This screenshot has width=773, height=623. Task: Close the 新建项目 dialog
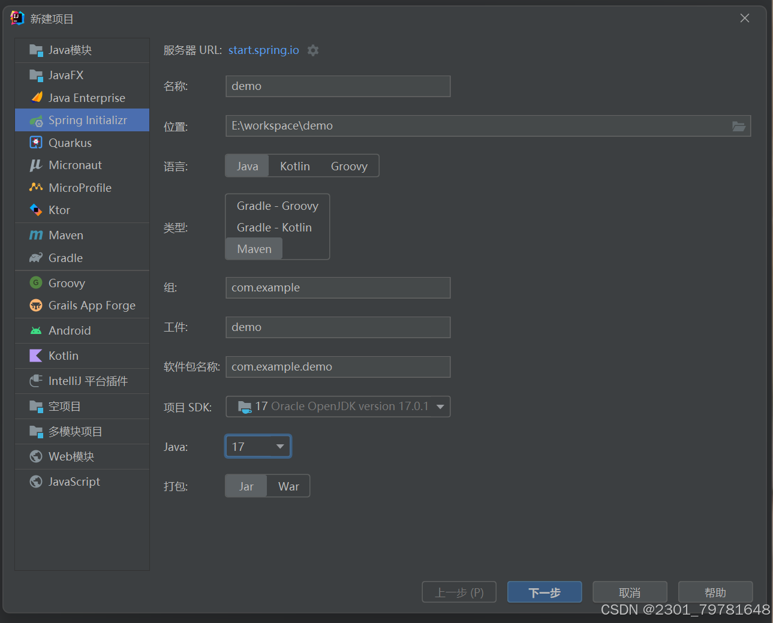click(x=745, y=18)
